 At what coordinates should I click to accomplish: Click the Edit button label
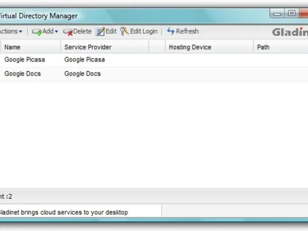click(x=111, y=31)
